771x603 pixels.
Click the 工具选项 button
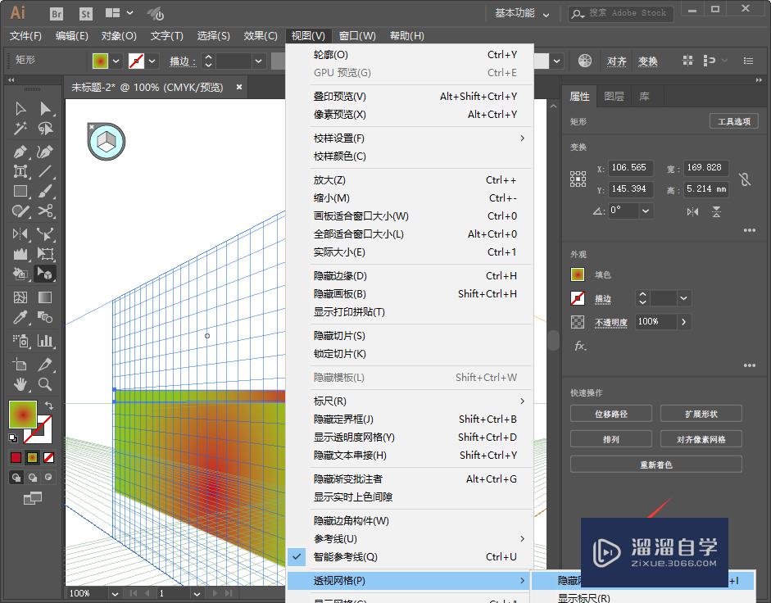(732, 120)
